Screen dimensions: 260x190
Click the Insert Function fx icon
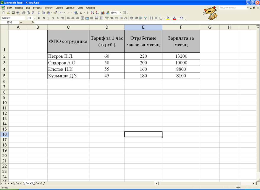(33, 22)
